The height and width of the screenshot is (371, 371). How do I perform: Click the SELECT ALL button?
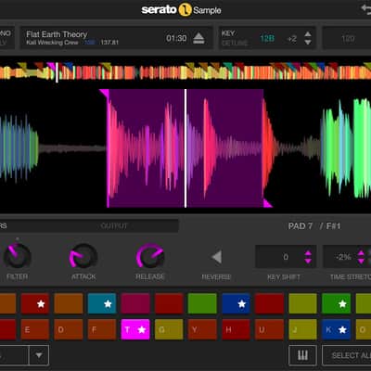347,355
